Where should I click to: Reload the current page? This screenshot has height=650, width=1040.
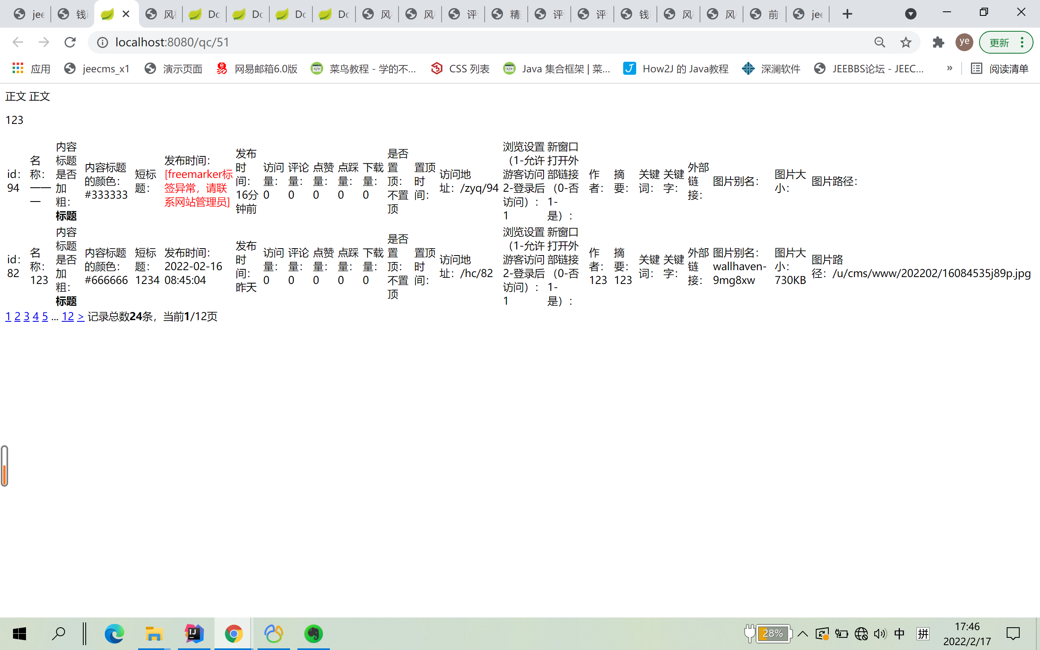pyautogui.click(x=69, y=42)
